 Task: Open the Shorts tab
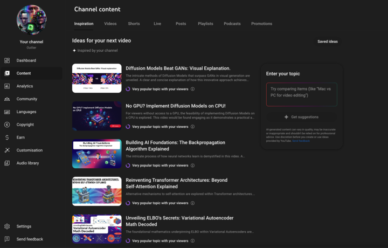[134, 24]
